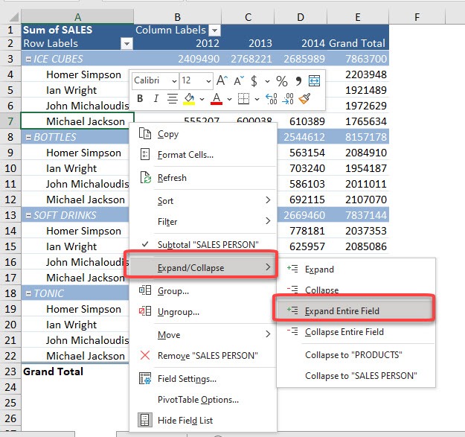
Task: Open the Sort submenu
Action: [x=203, y=200]
